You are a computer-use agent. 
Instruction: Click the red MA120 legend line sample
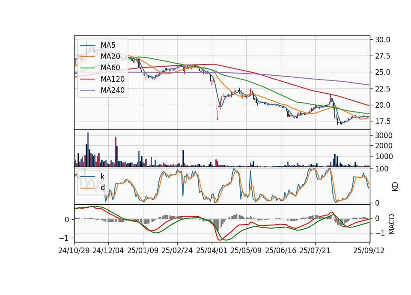[87, 80]
